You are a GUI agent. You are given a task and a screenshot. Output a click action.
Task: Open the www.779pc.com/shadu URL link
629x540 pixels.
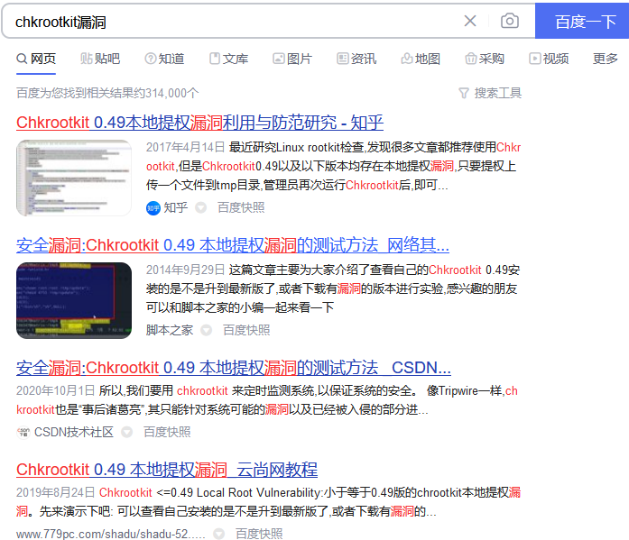click(111, 534)
